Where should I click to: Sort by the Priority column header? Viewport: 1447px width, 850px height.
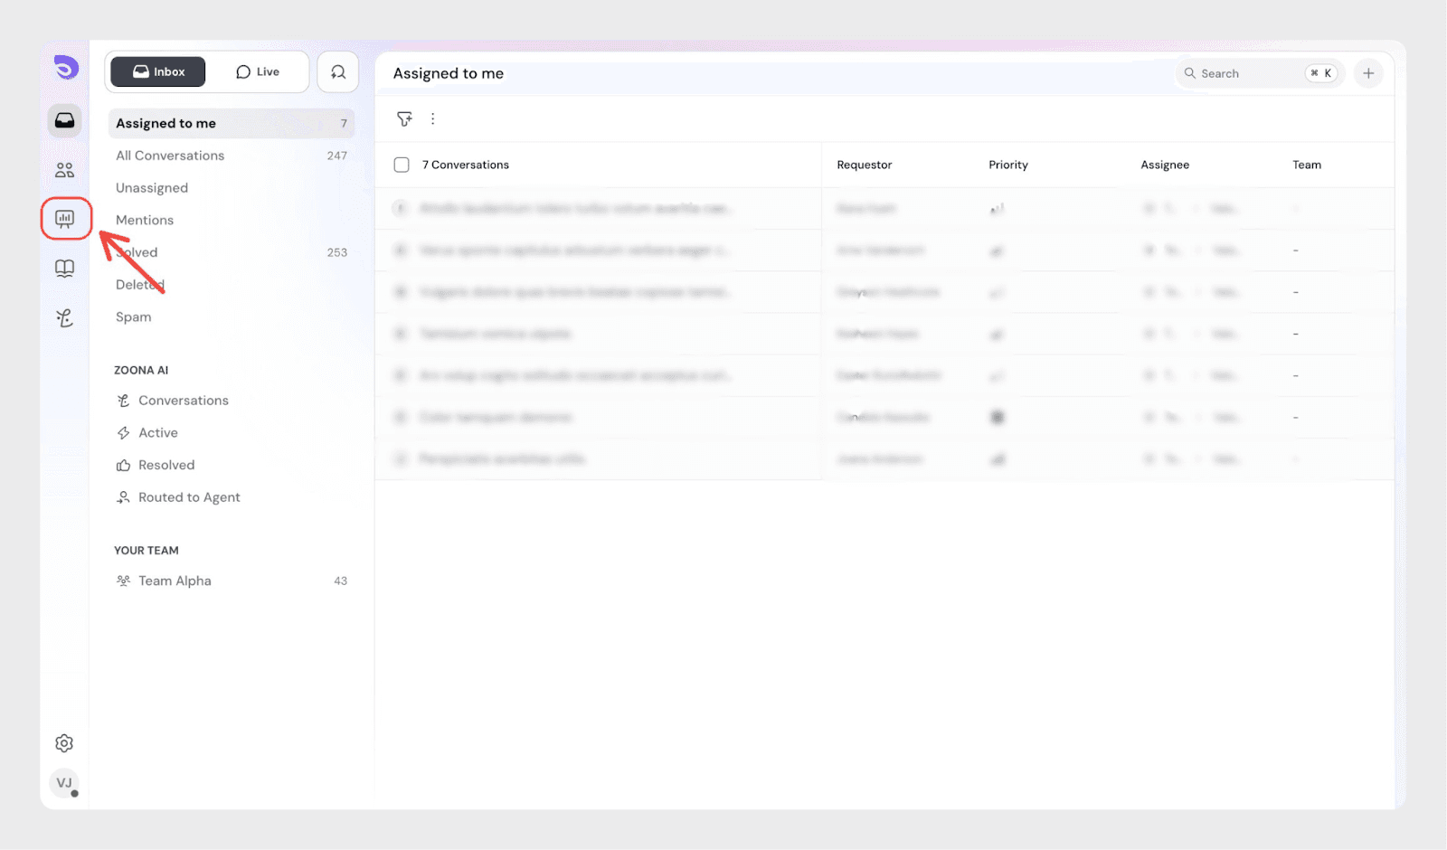tap(1008, 165)
